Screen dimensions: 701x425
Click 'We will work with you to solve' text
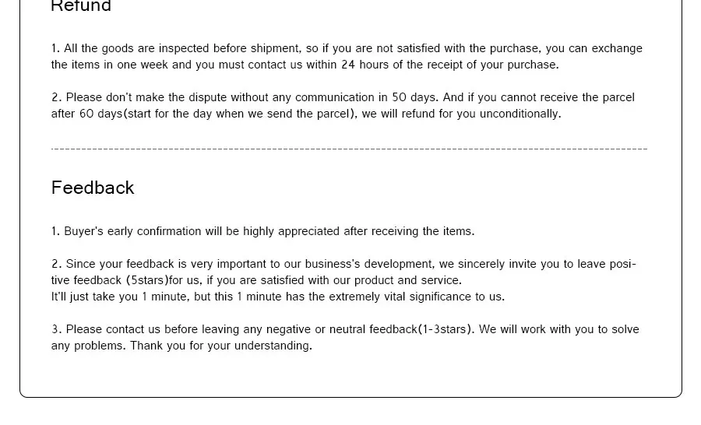tap(558, 329)
